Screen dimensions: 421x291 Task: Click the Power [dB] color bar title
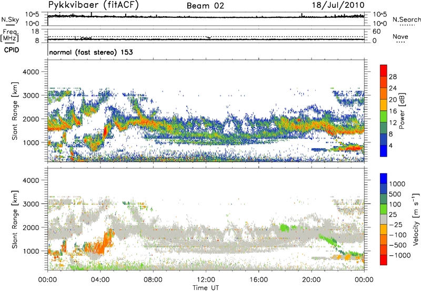[402, 111]
